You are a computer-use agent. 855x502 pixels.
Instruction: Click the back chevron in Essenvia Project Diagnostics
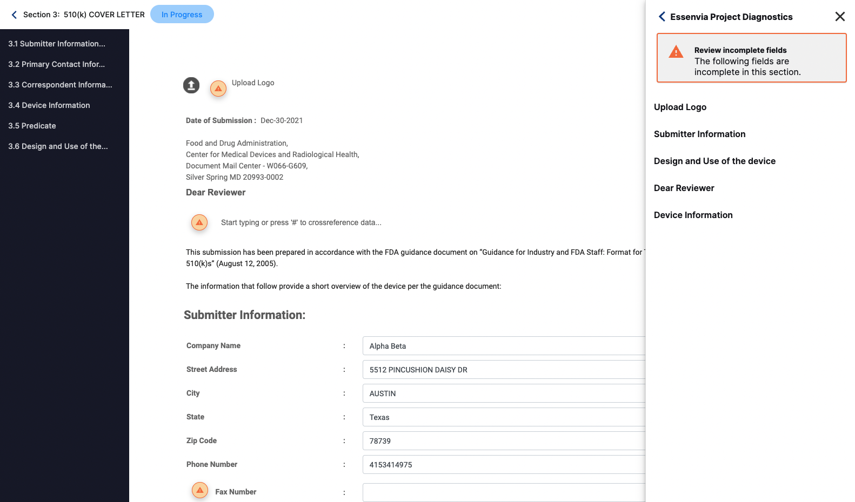662,17
